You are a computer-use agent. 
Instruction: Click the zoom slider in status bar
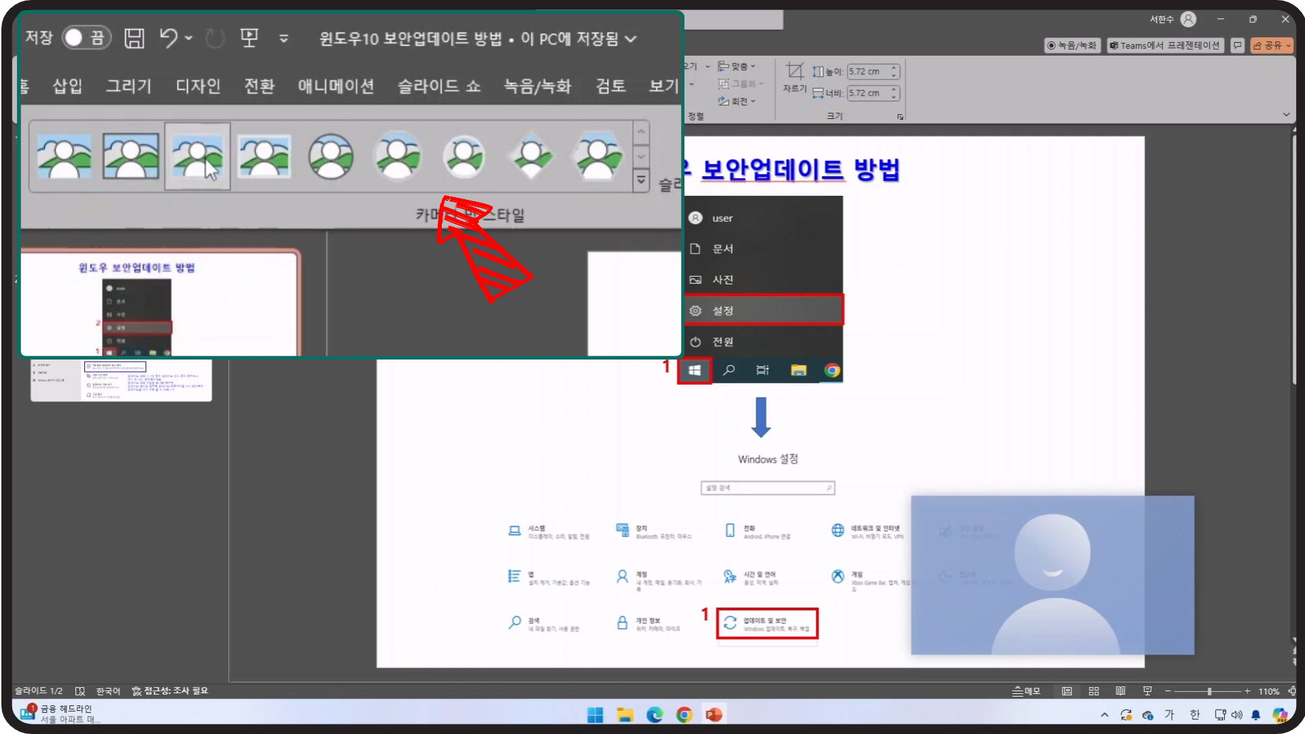click(1208, 691)
